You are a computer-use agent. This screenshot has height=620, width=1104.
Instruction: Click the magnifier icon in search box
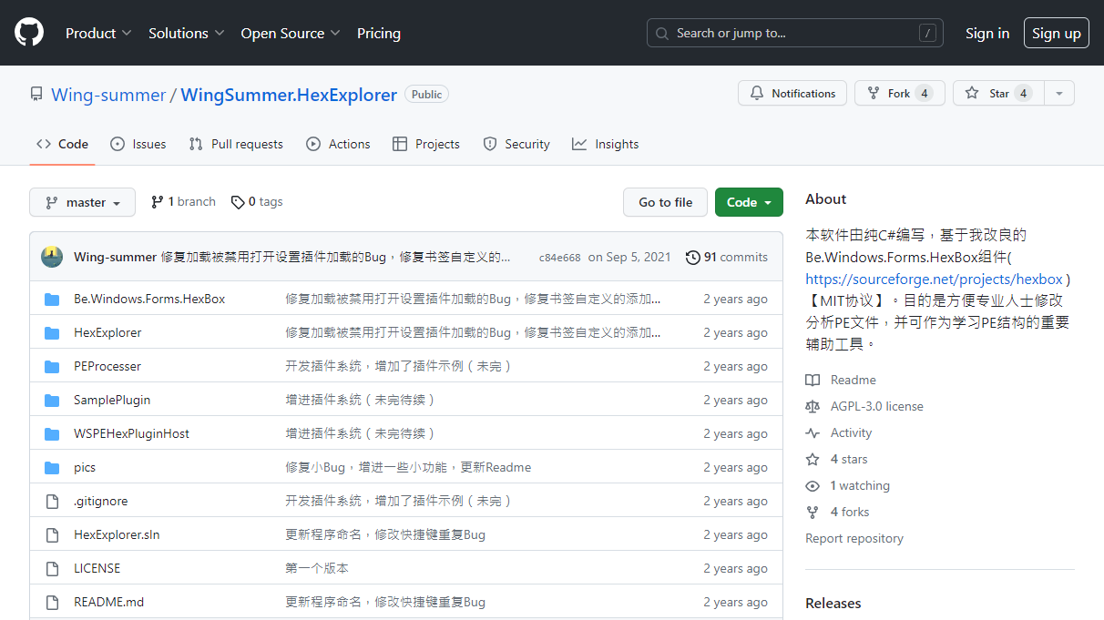click(662, 33)
